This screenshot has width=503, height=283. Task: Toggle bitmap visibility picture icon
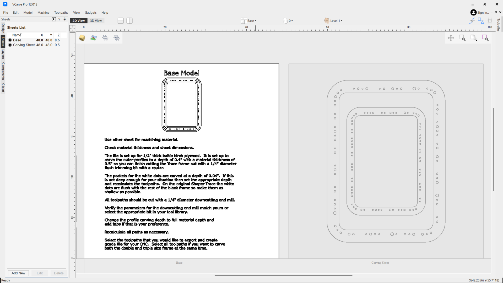coord(94,38)
